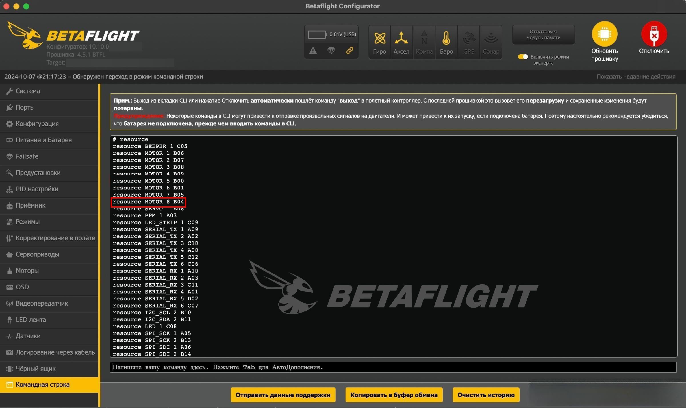The image size is (686, 408).
Task: Open the Видеопередатчик tab
Action: (49, 303)
